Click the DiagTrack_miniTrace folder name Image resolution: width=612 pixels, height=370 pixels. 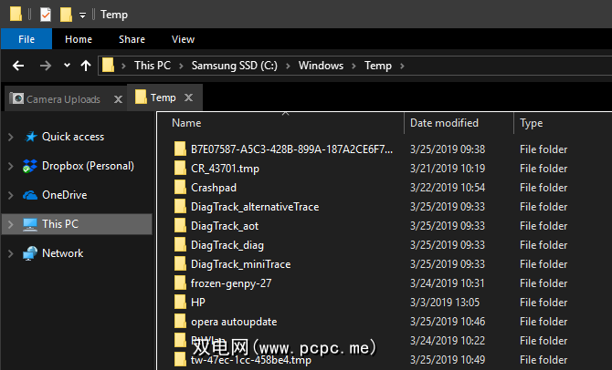[x=240, y=264]
